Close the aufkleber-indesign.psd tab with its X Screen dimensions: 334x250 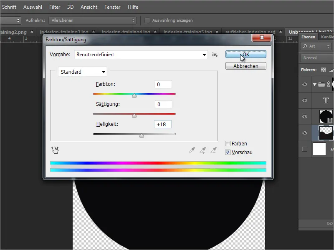(x=281, y=32)
